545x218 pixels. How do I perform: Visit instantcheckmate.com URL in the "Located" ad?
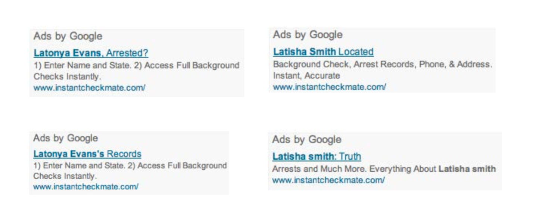329,87
